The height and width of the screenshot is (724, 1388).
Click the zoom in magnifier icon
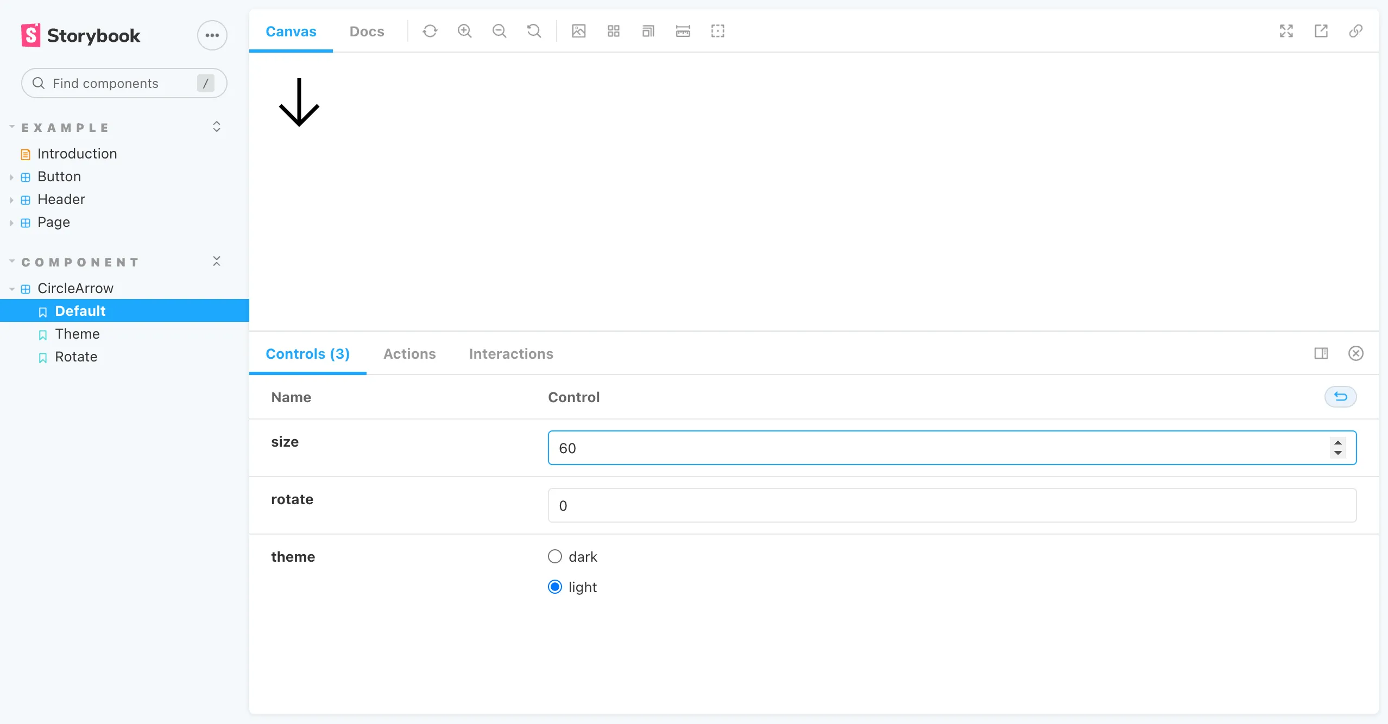pos(464,31)
